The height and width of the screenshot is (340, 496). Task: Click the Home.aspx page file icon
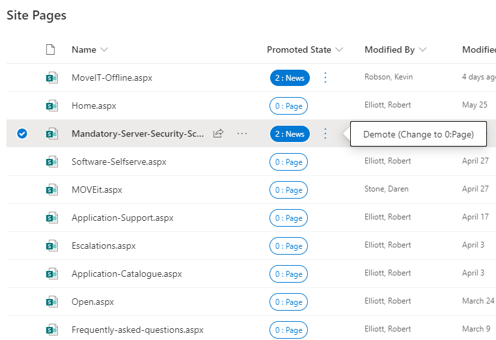(51, 106)
